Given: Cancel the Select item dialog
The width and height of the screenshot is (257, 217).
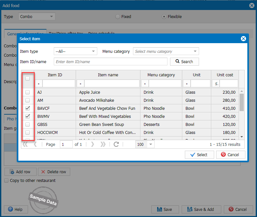Looking at the screenshot, I should (x=230, y=155).
